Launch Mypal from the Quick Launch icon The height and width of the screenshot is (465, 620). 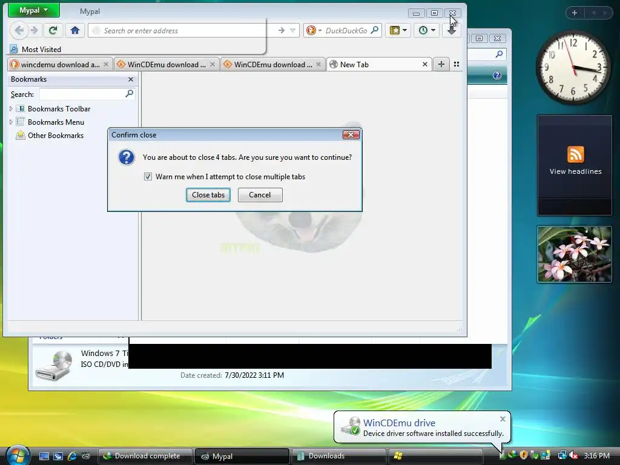[x=86, y=456]
